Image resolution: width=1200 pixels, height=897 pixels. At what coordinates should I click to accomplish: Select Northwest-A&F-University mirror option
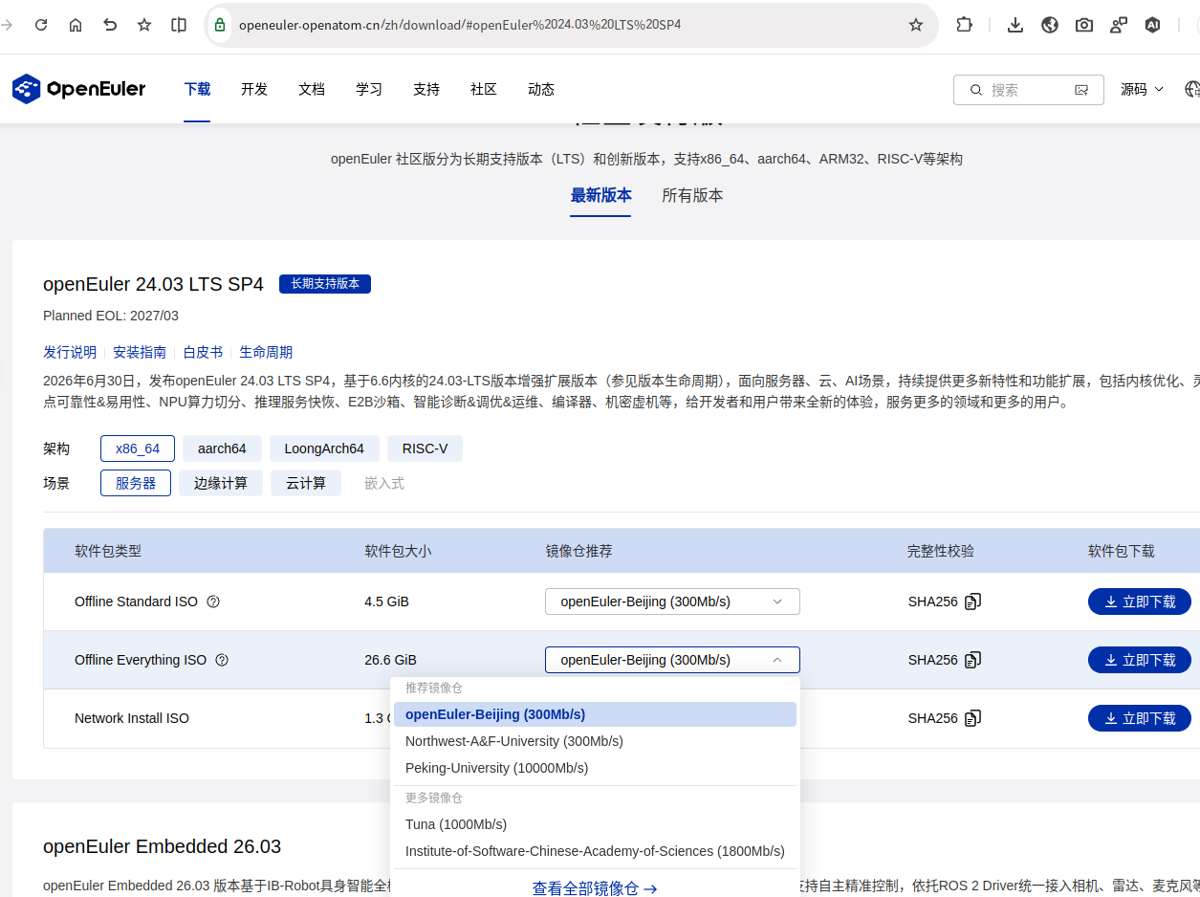(595, 741)
